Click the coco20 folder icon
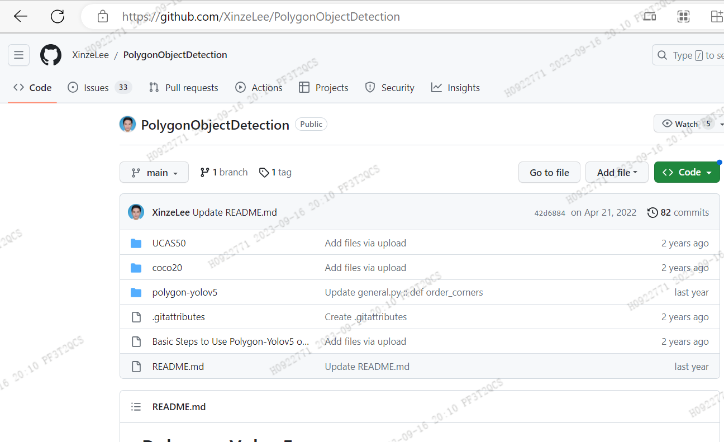Image resolution: width=724 pixels, height=442 pixels. point(136,268)
